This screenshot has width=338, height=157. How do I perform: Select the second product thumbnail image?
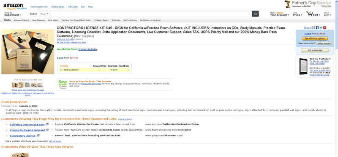coord(21,85)
